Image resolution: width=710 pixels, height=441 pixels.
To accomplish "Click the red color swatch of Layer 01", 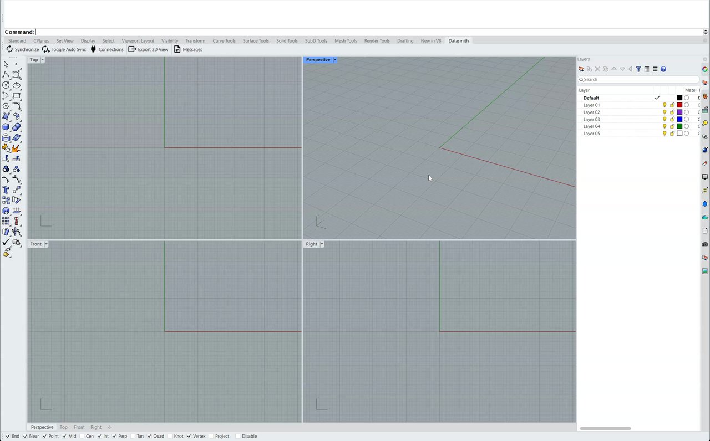I will pos(679,105).
